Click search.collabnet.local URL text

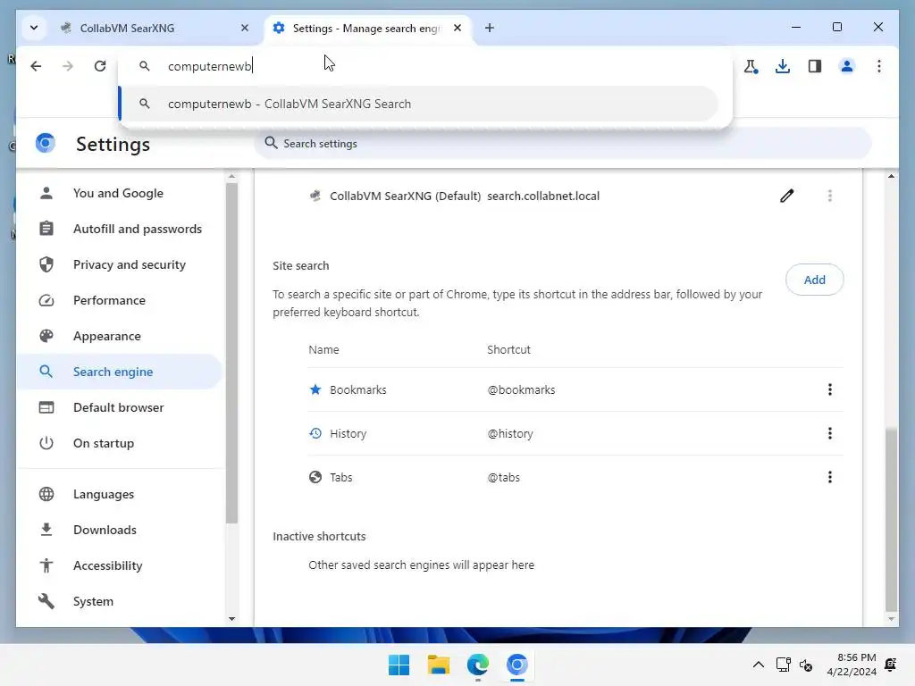(543, 196)
